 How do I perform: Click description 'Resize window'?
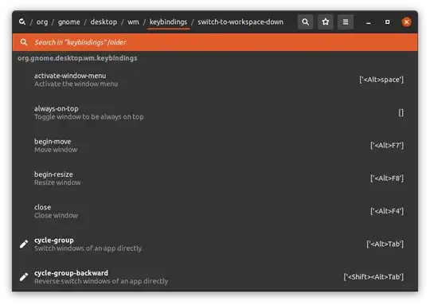tap(57, 182)
